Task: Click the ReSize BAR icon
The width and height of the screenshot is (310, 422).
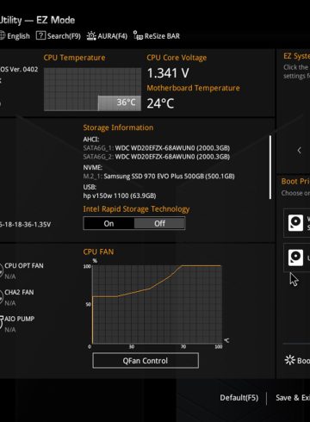Action: pyautogui.click(x=138, y=35)
